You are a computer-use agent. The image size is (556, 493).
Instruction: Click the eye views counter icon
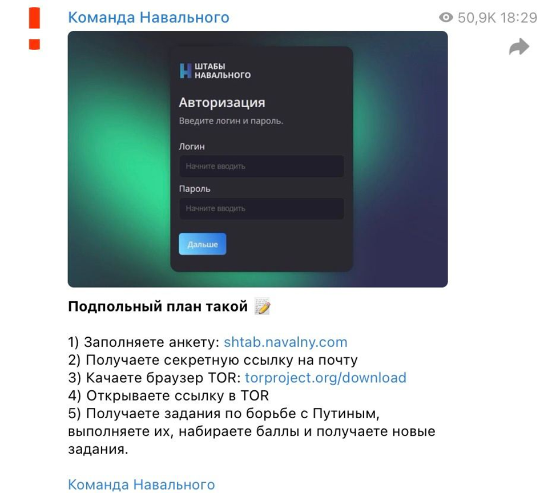pyautogui.click(x=446, y=17)
